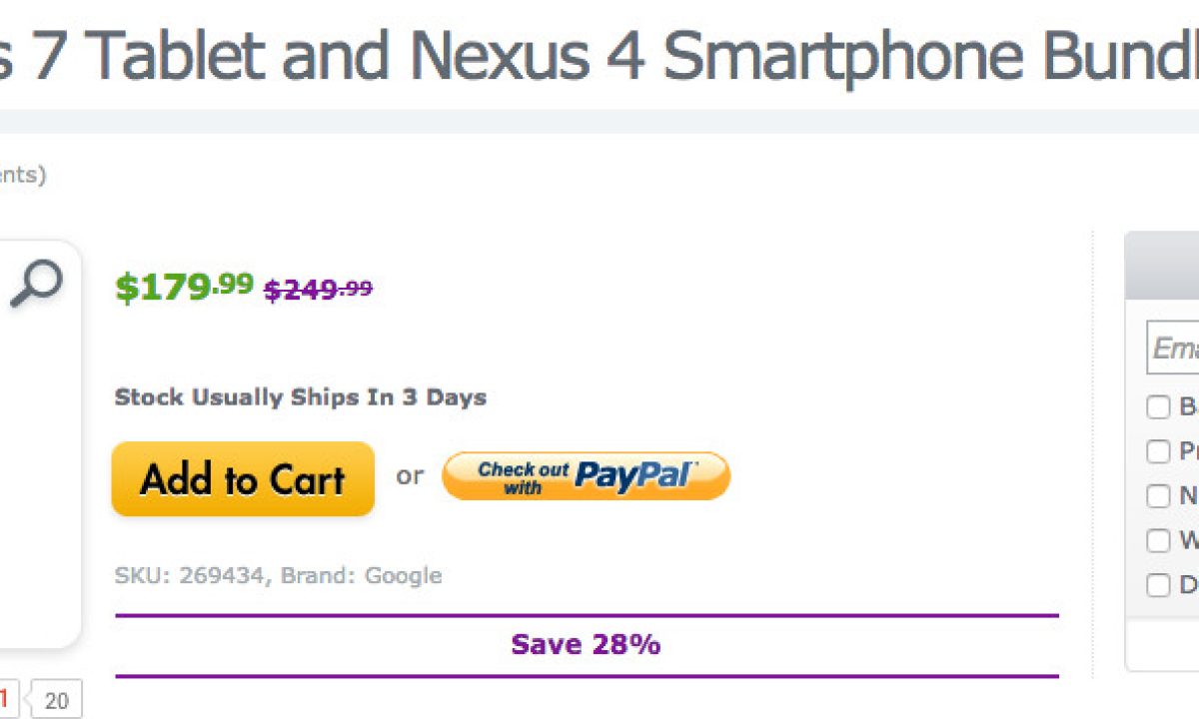Viewport: 1199px width, 719px height.
Task: Click the 'Stock Usually Ships In 3 Days' text
Action: click(300, 397)
